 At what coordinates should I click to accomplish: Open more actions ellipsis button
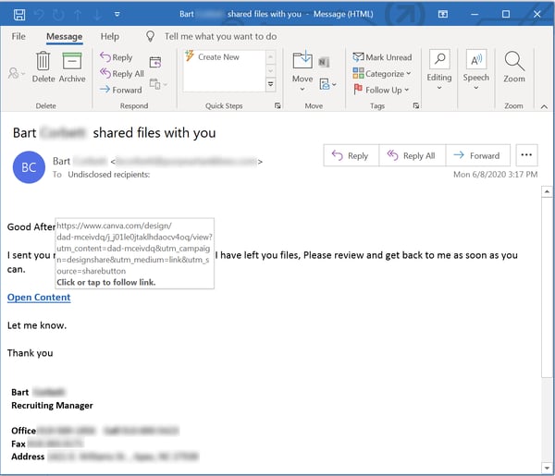click(526, 155)
